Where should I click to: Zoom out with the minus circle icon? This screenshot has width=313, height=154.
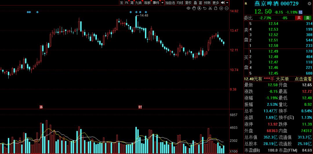pyautogui.click(x=227, y=8)
